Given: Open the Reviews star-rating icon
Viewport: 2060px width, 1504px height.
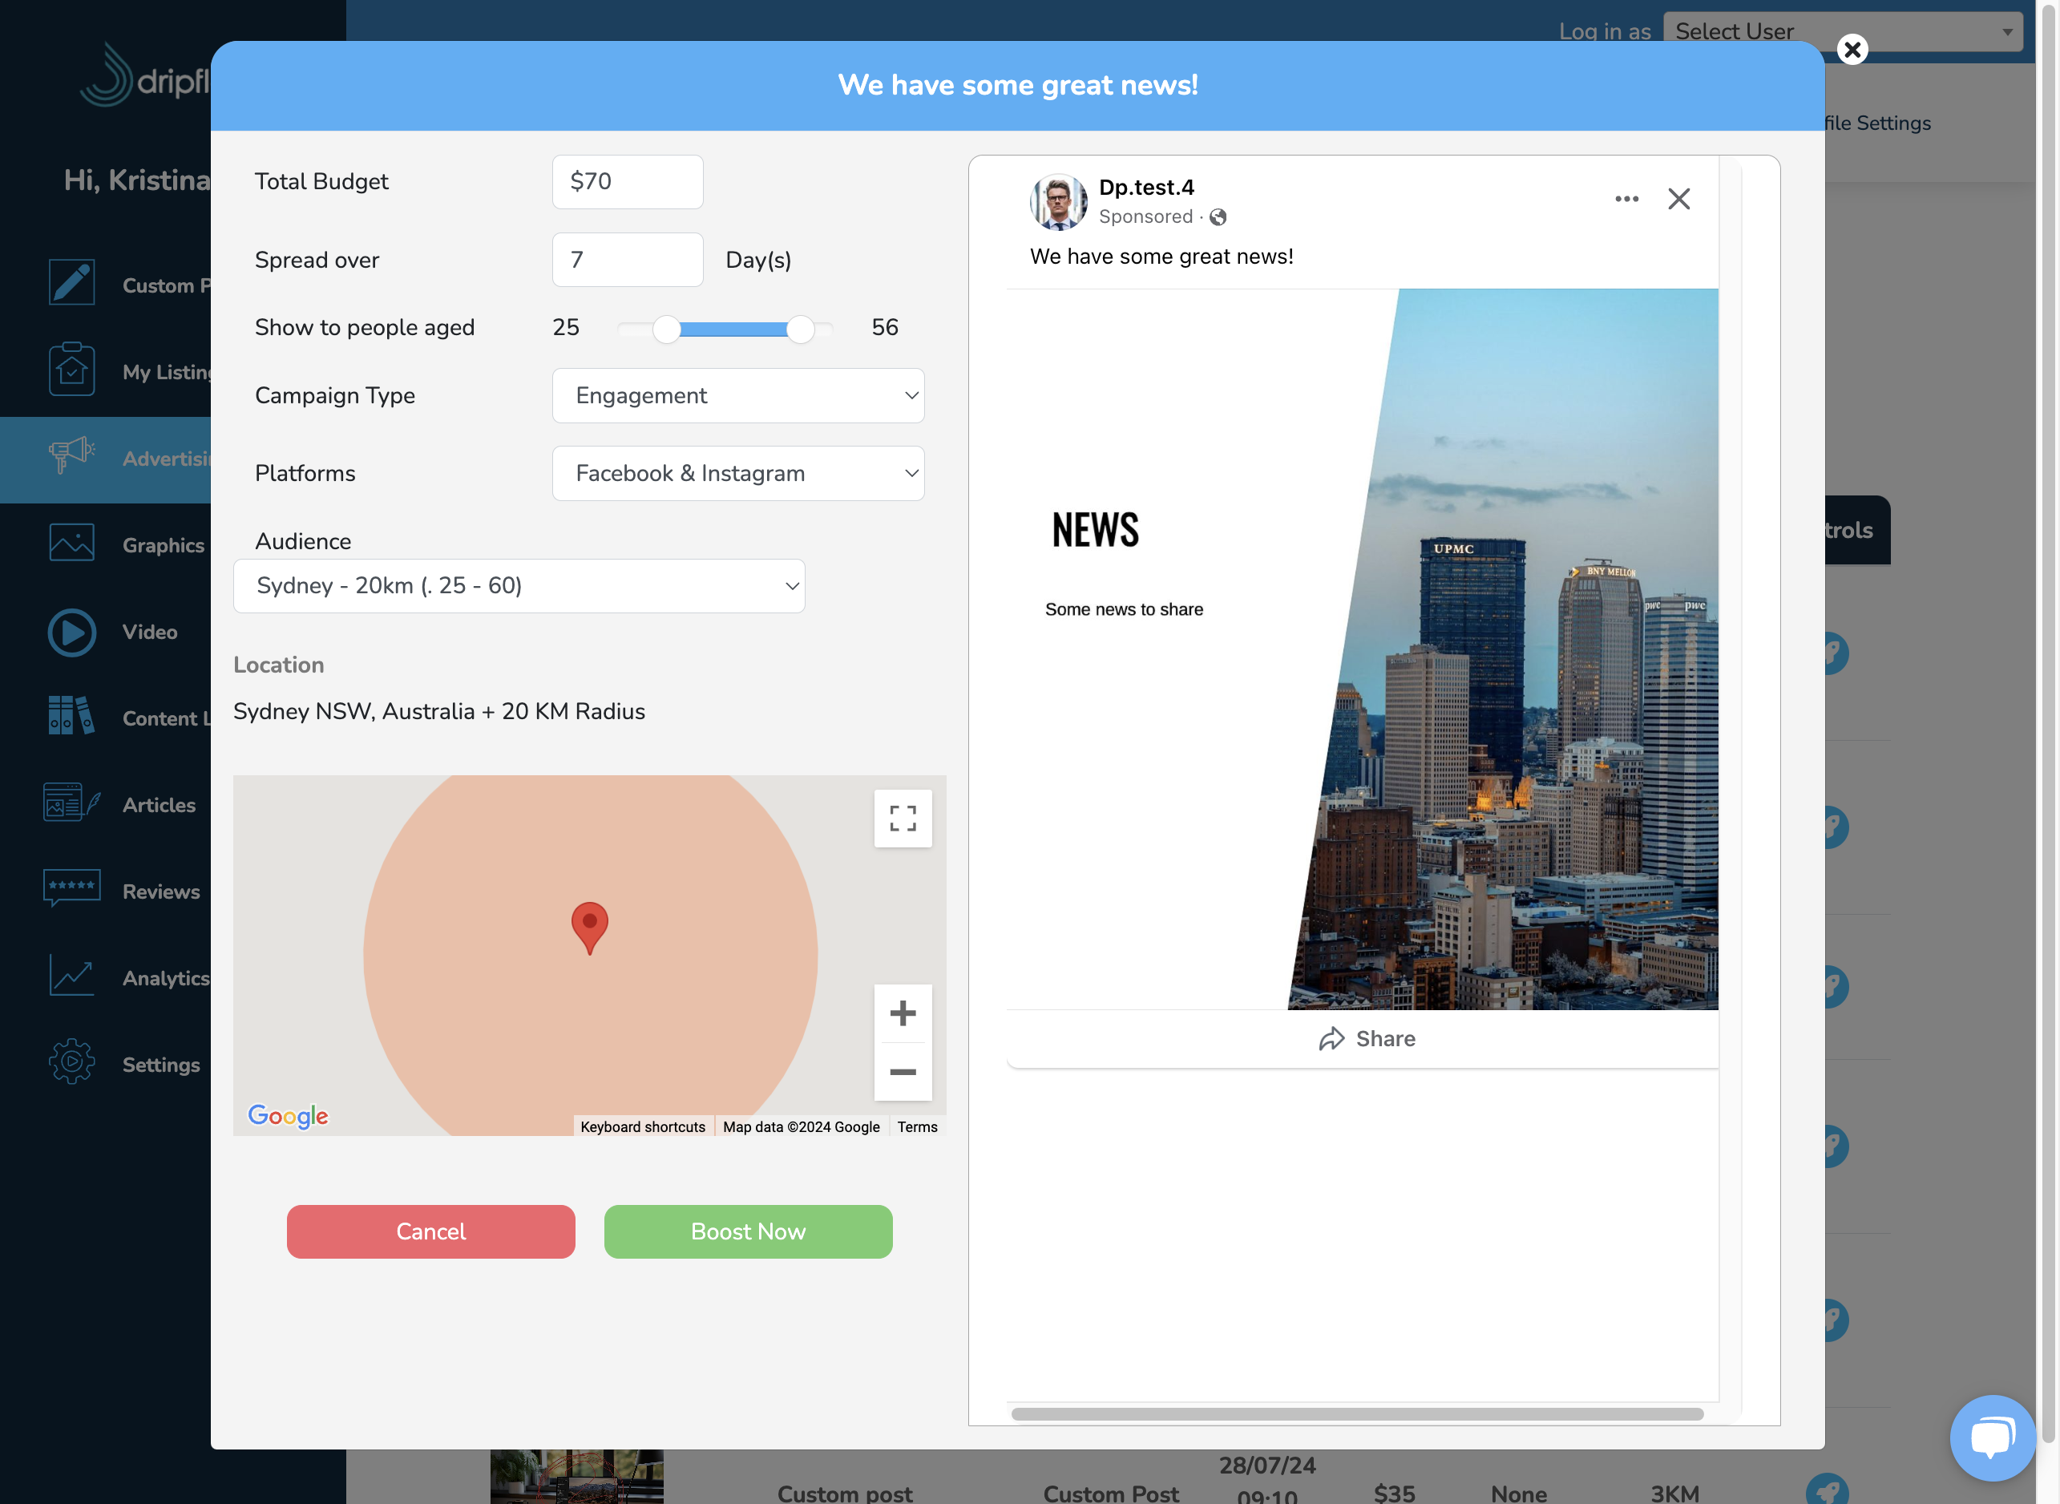Looking at the screenshot, I should tap(72, 887).
